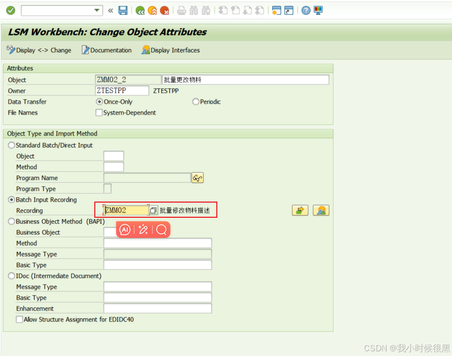Click the Find binoculars icon
Screen dimensions: 452x356
[194, 11]
